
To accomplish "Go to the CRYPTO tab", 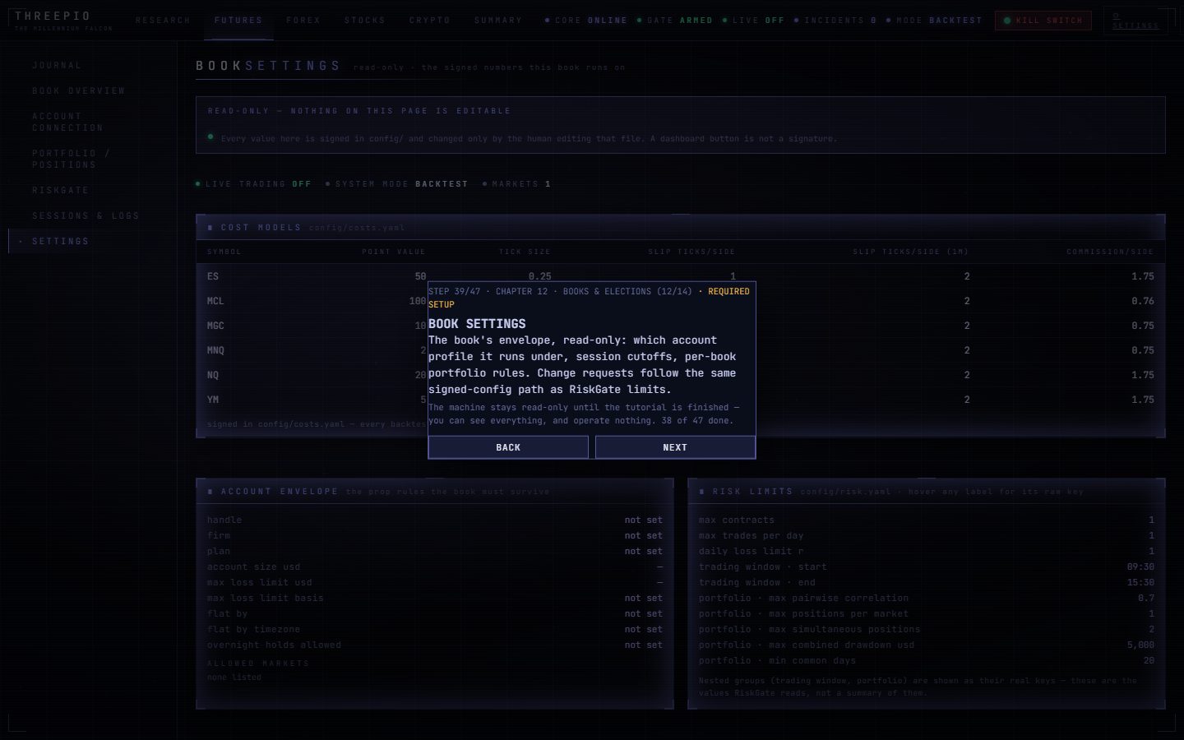I will click(x=430, y=20).
